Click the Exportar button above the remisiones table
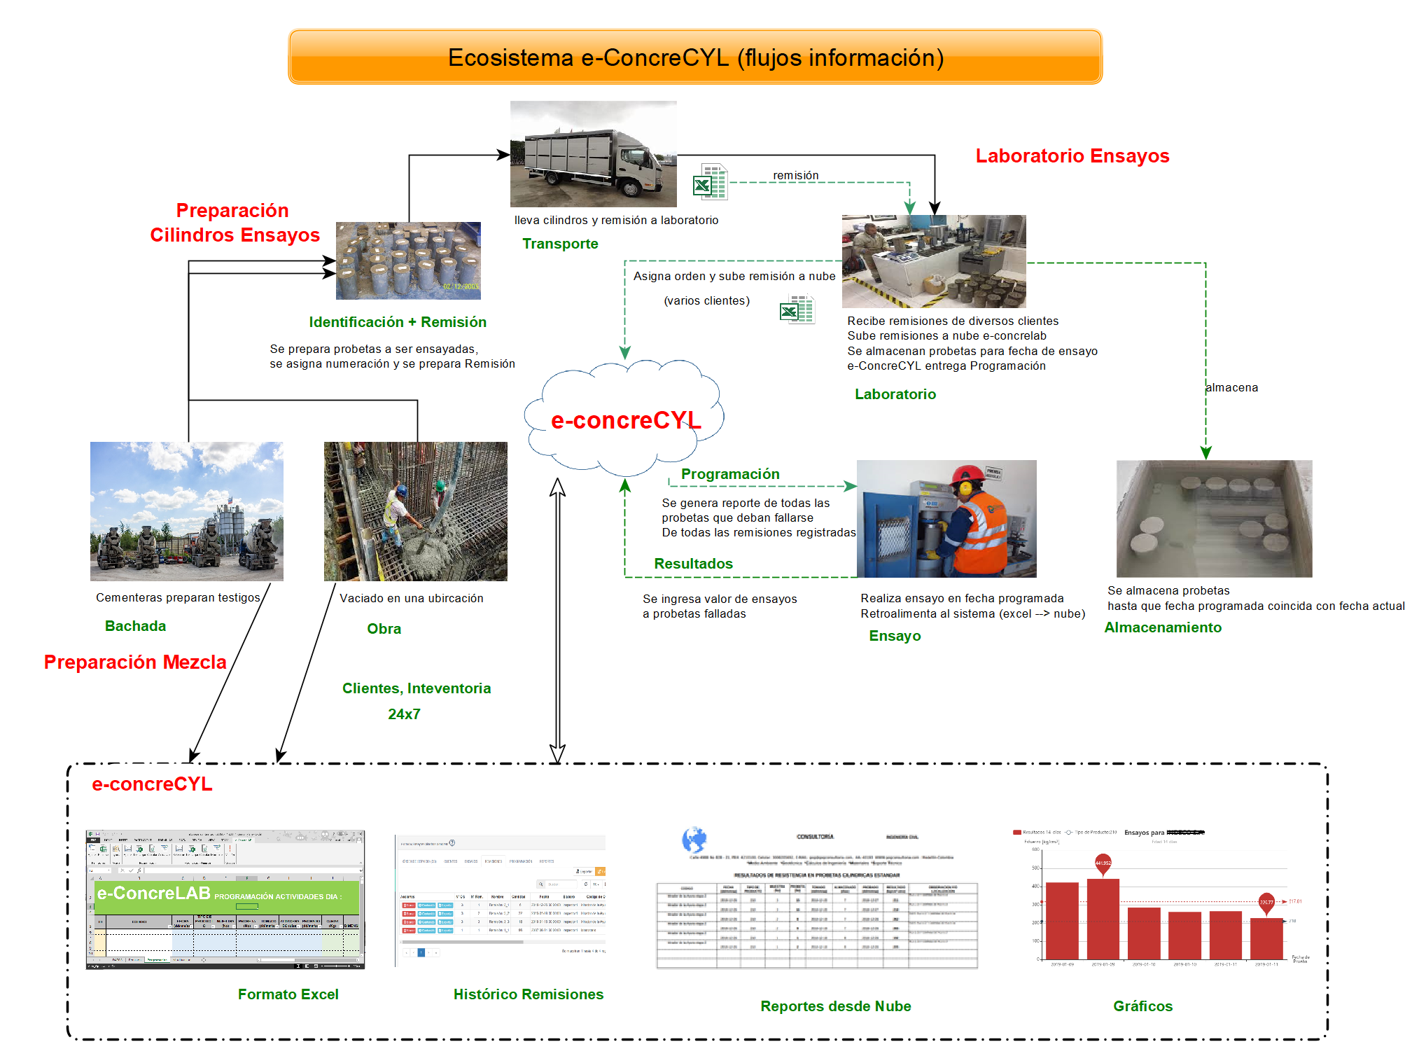 click(x=583, y=871)
